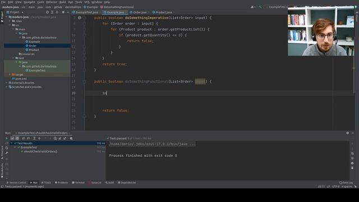
Task: Open the Version Control tool window
Action: pos(16,183)
